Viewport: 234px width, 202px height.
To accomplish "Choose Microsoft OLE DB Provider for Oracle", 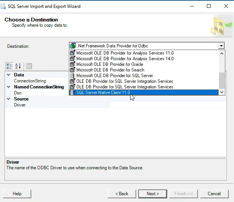I will coord(144,64).
